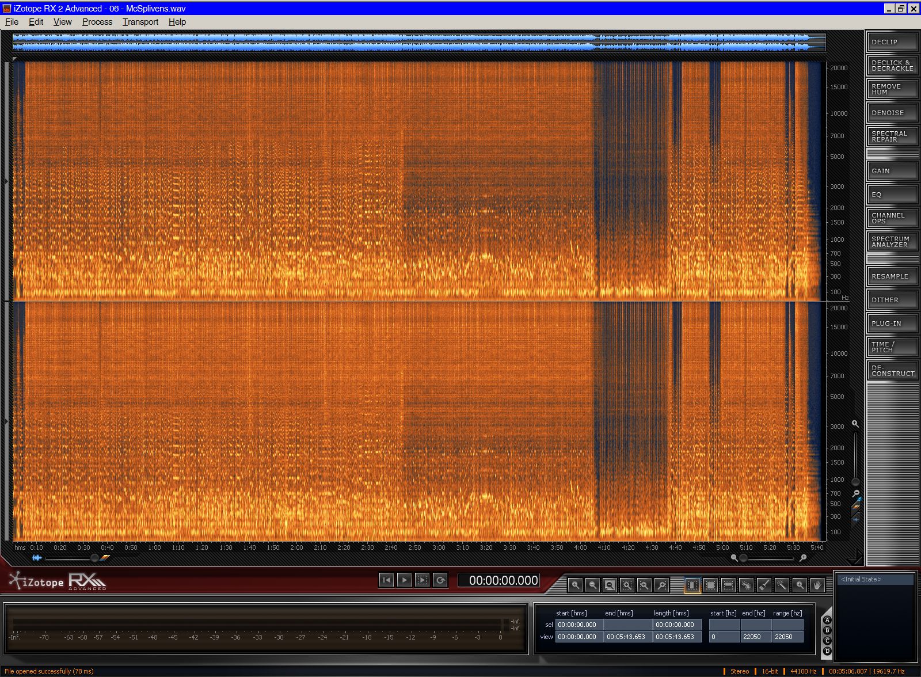
Task: Choose the time-frequency rectangle selection tool
Action: (711, 585)
